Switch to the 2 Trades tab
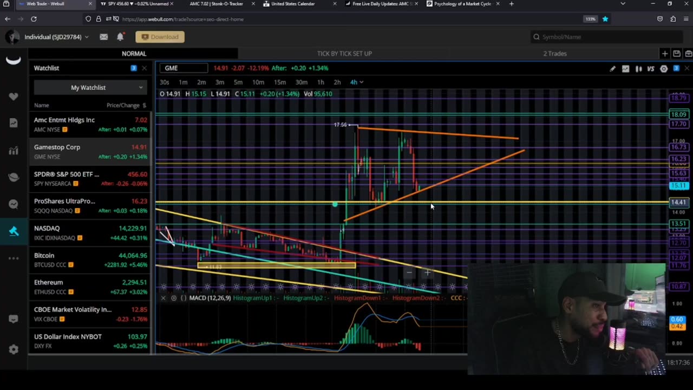The width and height of the screenshot is (693, 390). pyautogui.click(x=555, y=54)
